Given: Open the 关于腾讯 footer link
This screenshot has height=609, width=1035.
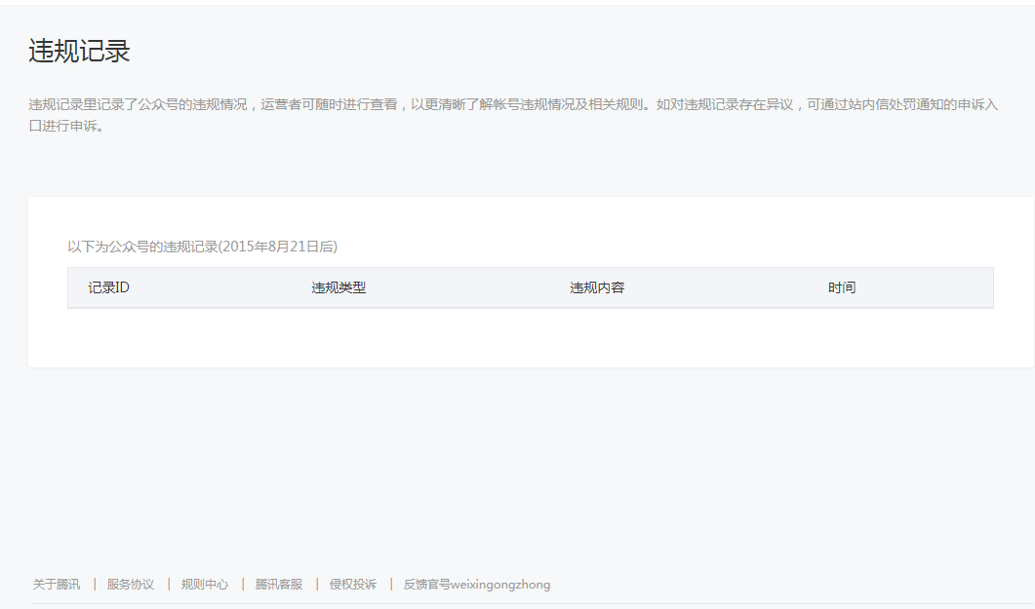Looking at the screenshot, I should (x=57, y=585).
